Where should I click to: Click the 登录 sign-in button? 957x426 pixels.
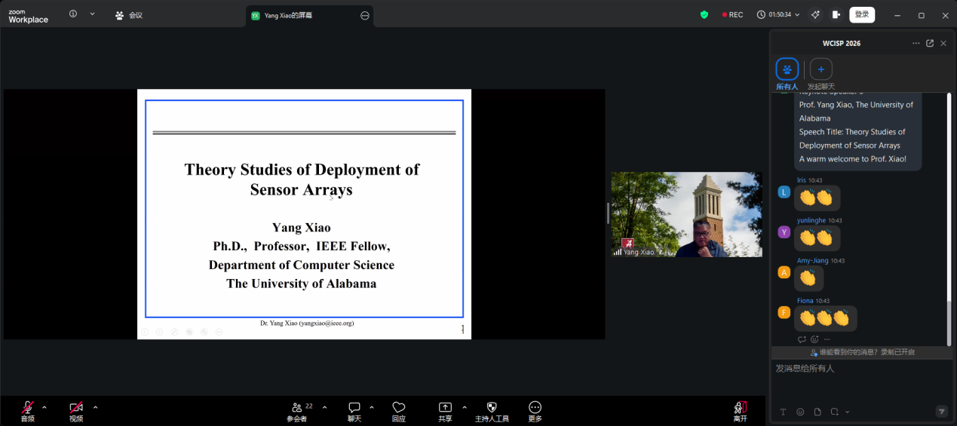coord(862,14)
